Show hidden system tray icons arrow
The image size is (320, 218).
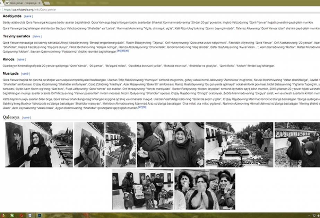[x=309, y=216]
